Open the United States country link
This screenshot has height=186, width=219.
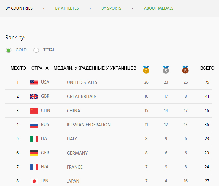tap(82, 82)
